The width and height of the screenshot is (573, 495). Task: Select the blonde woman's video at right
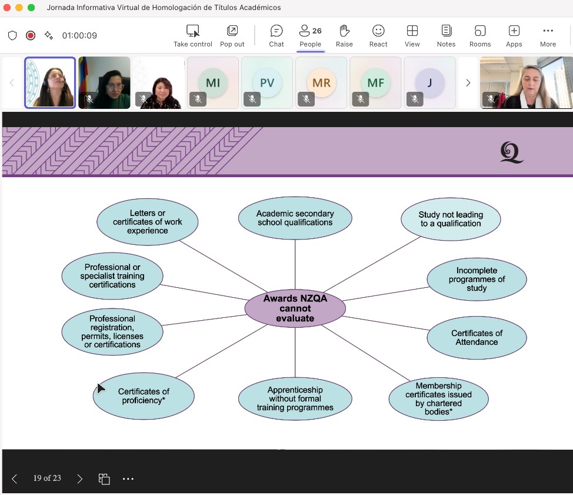pyautogui.click(x=526, y=82)
